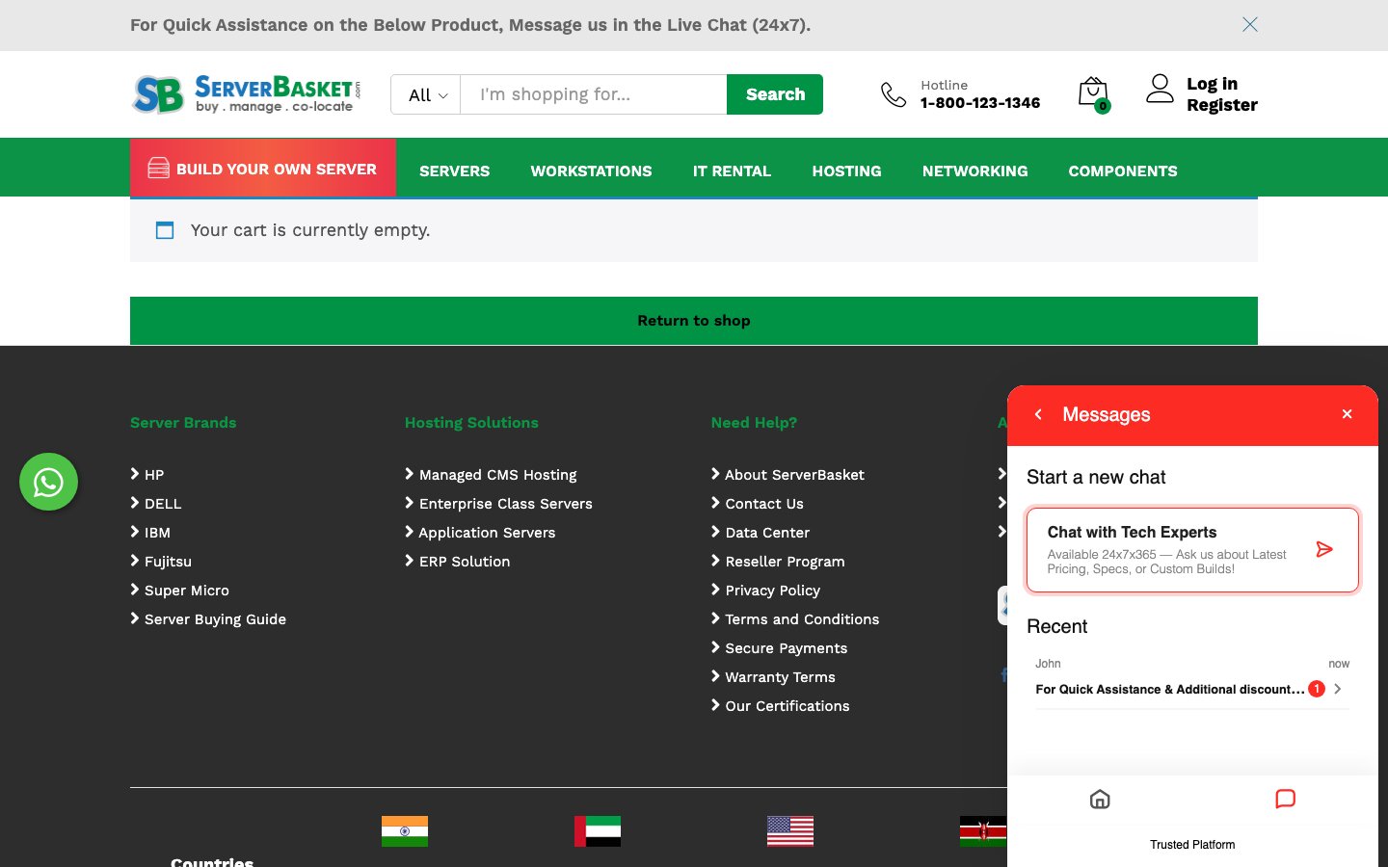1388x867 pixels.
Task: Open the WhatsApp chat floating icon
Action: pos(48,482)
